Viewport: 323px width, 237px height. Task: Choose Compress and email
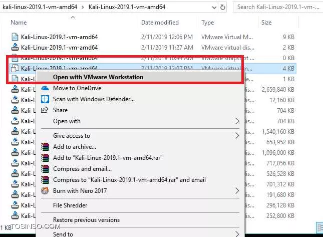(x=140, y=169)
